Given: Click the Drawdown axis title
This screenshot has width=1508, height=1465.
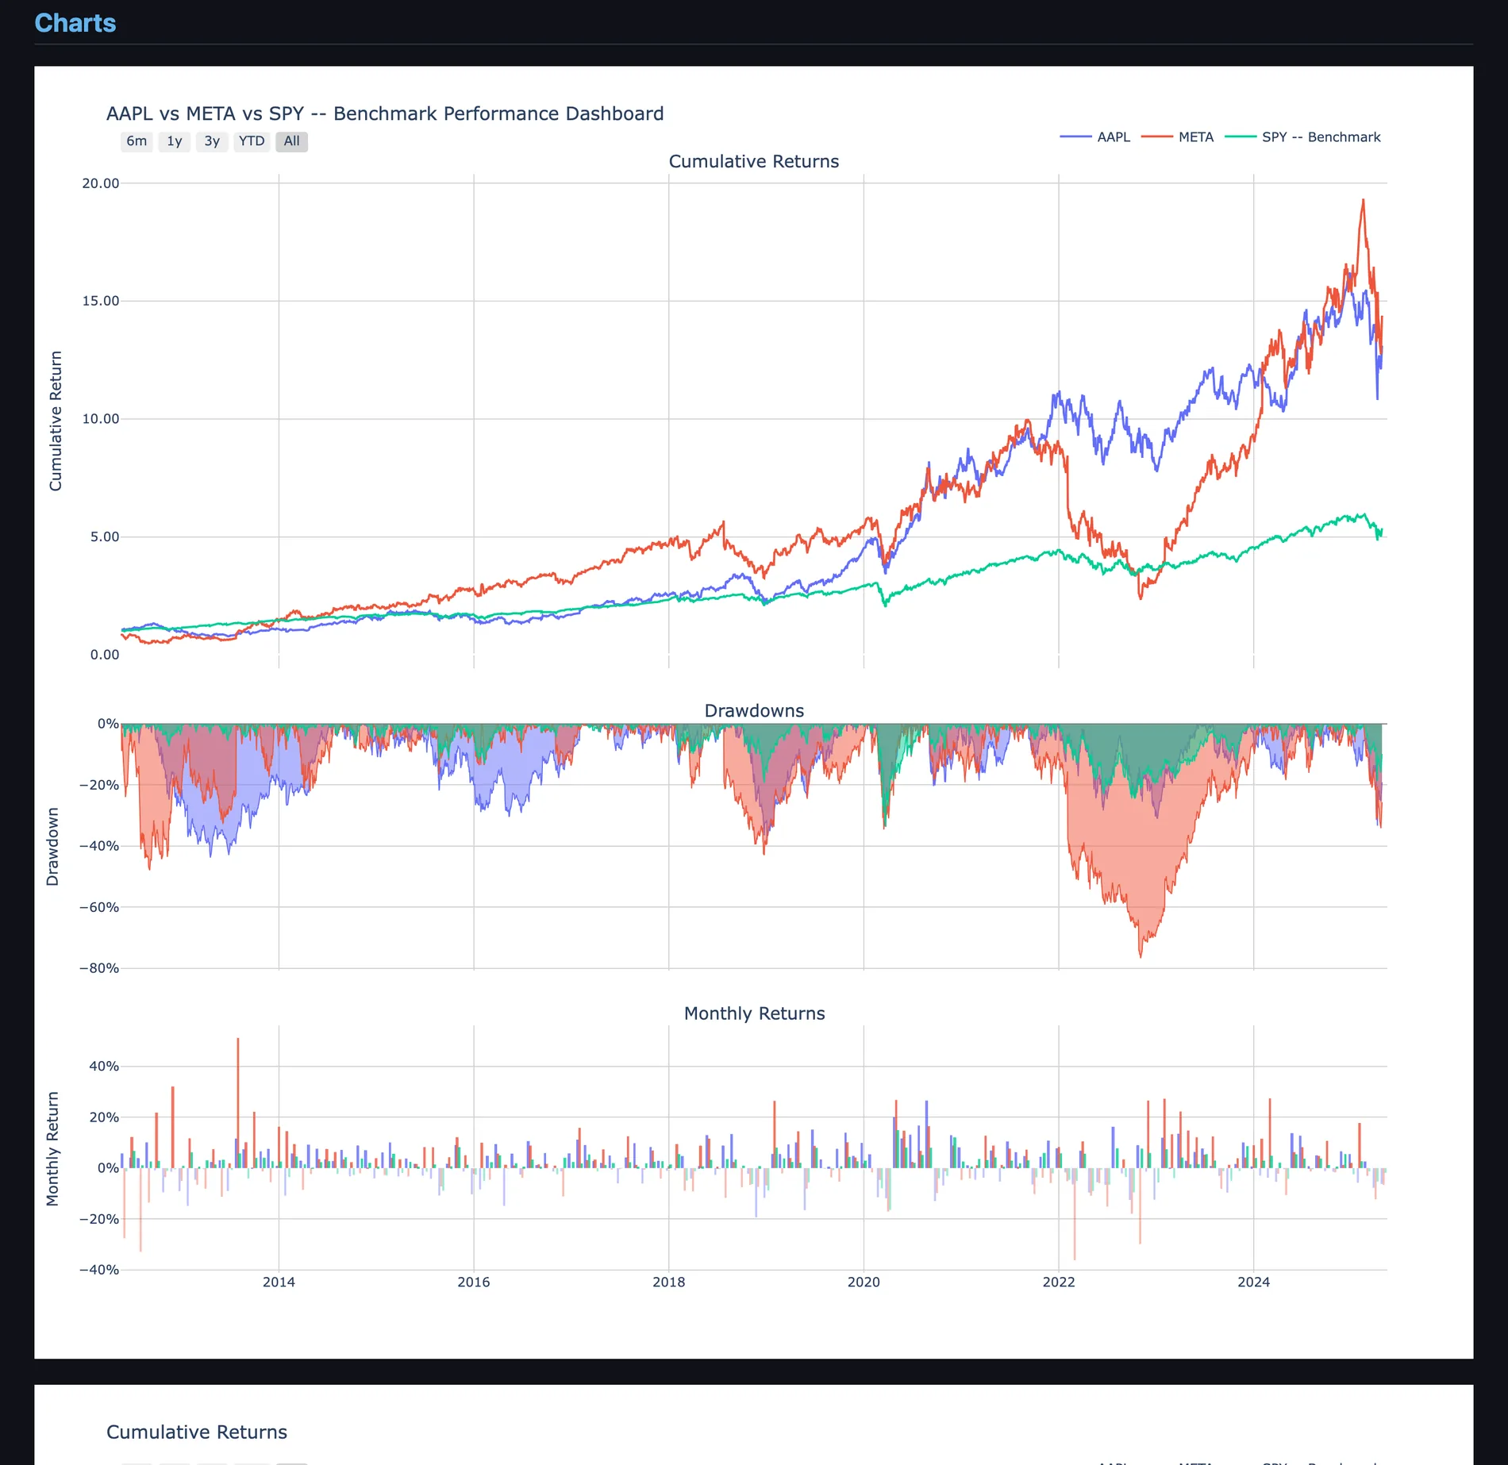Looking at the screenshot, I should (x=52, y=846).
